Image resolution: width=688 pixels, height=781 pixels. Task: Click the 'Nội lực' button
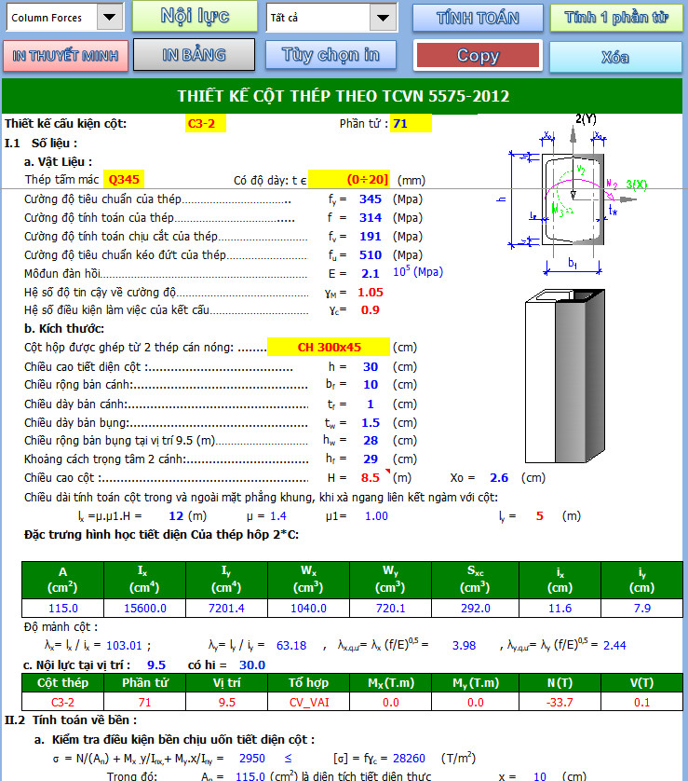pos(195,16)
